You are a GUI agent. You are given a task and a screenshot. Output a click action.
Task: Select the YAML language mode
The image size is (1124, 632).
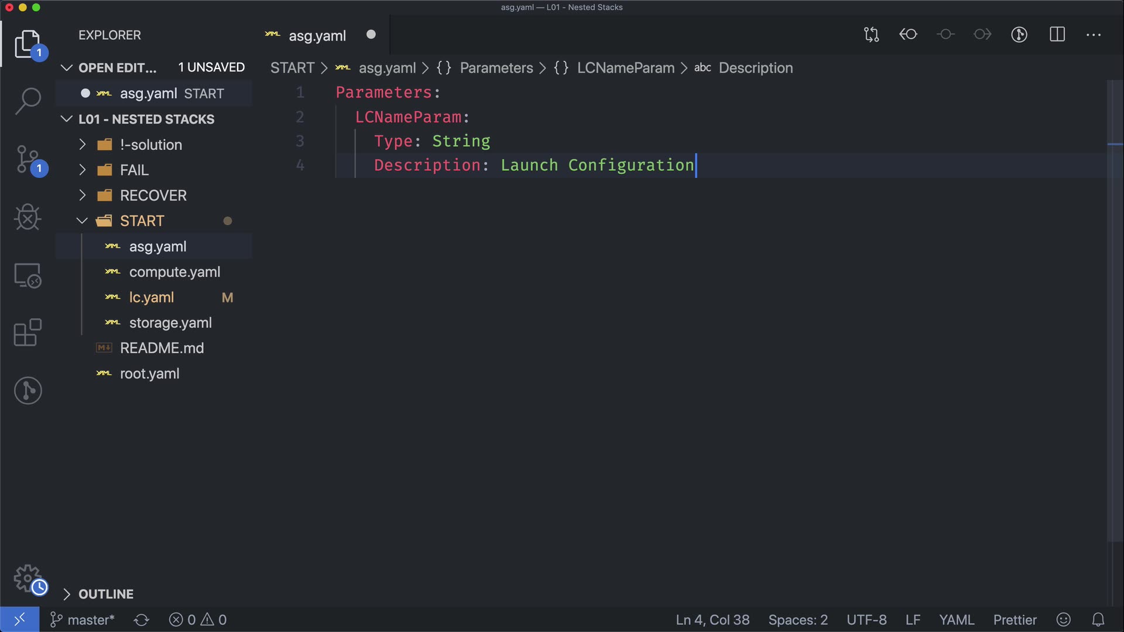(956, 620)
